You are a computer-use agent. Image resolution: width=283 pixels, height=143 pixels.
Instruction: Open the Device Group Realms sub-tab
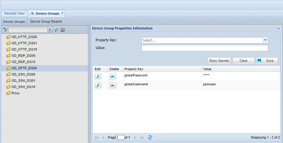46,21
